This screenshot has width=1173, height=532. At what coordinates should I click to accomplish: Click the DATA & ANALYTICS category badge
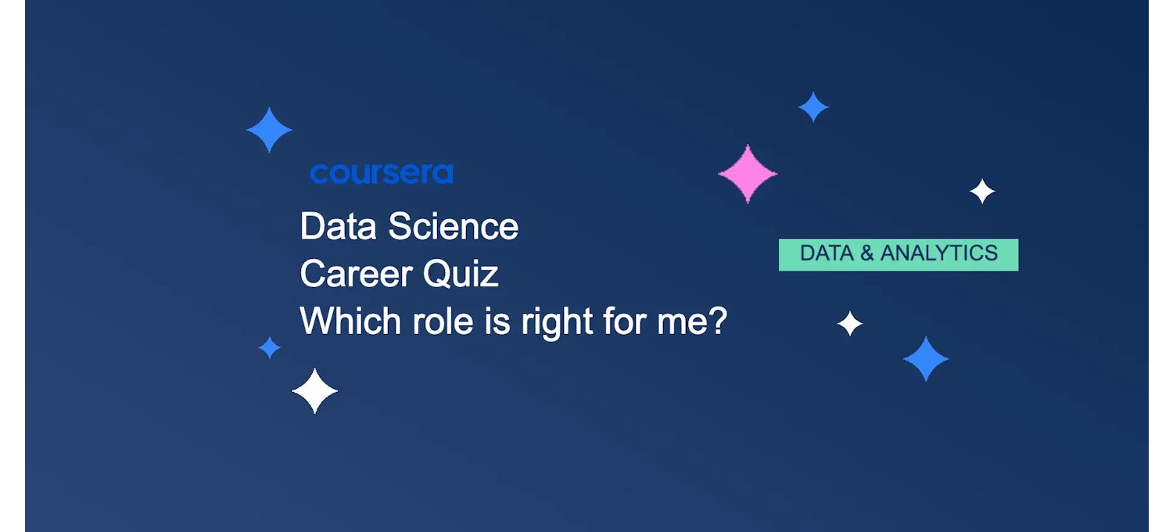tap(899, 254)
